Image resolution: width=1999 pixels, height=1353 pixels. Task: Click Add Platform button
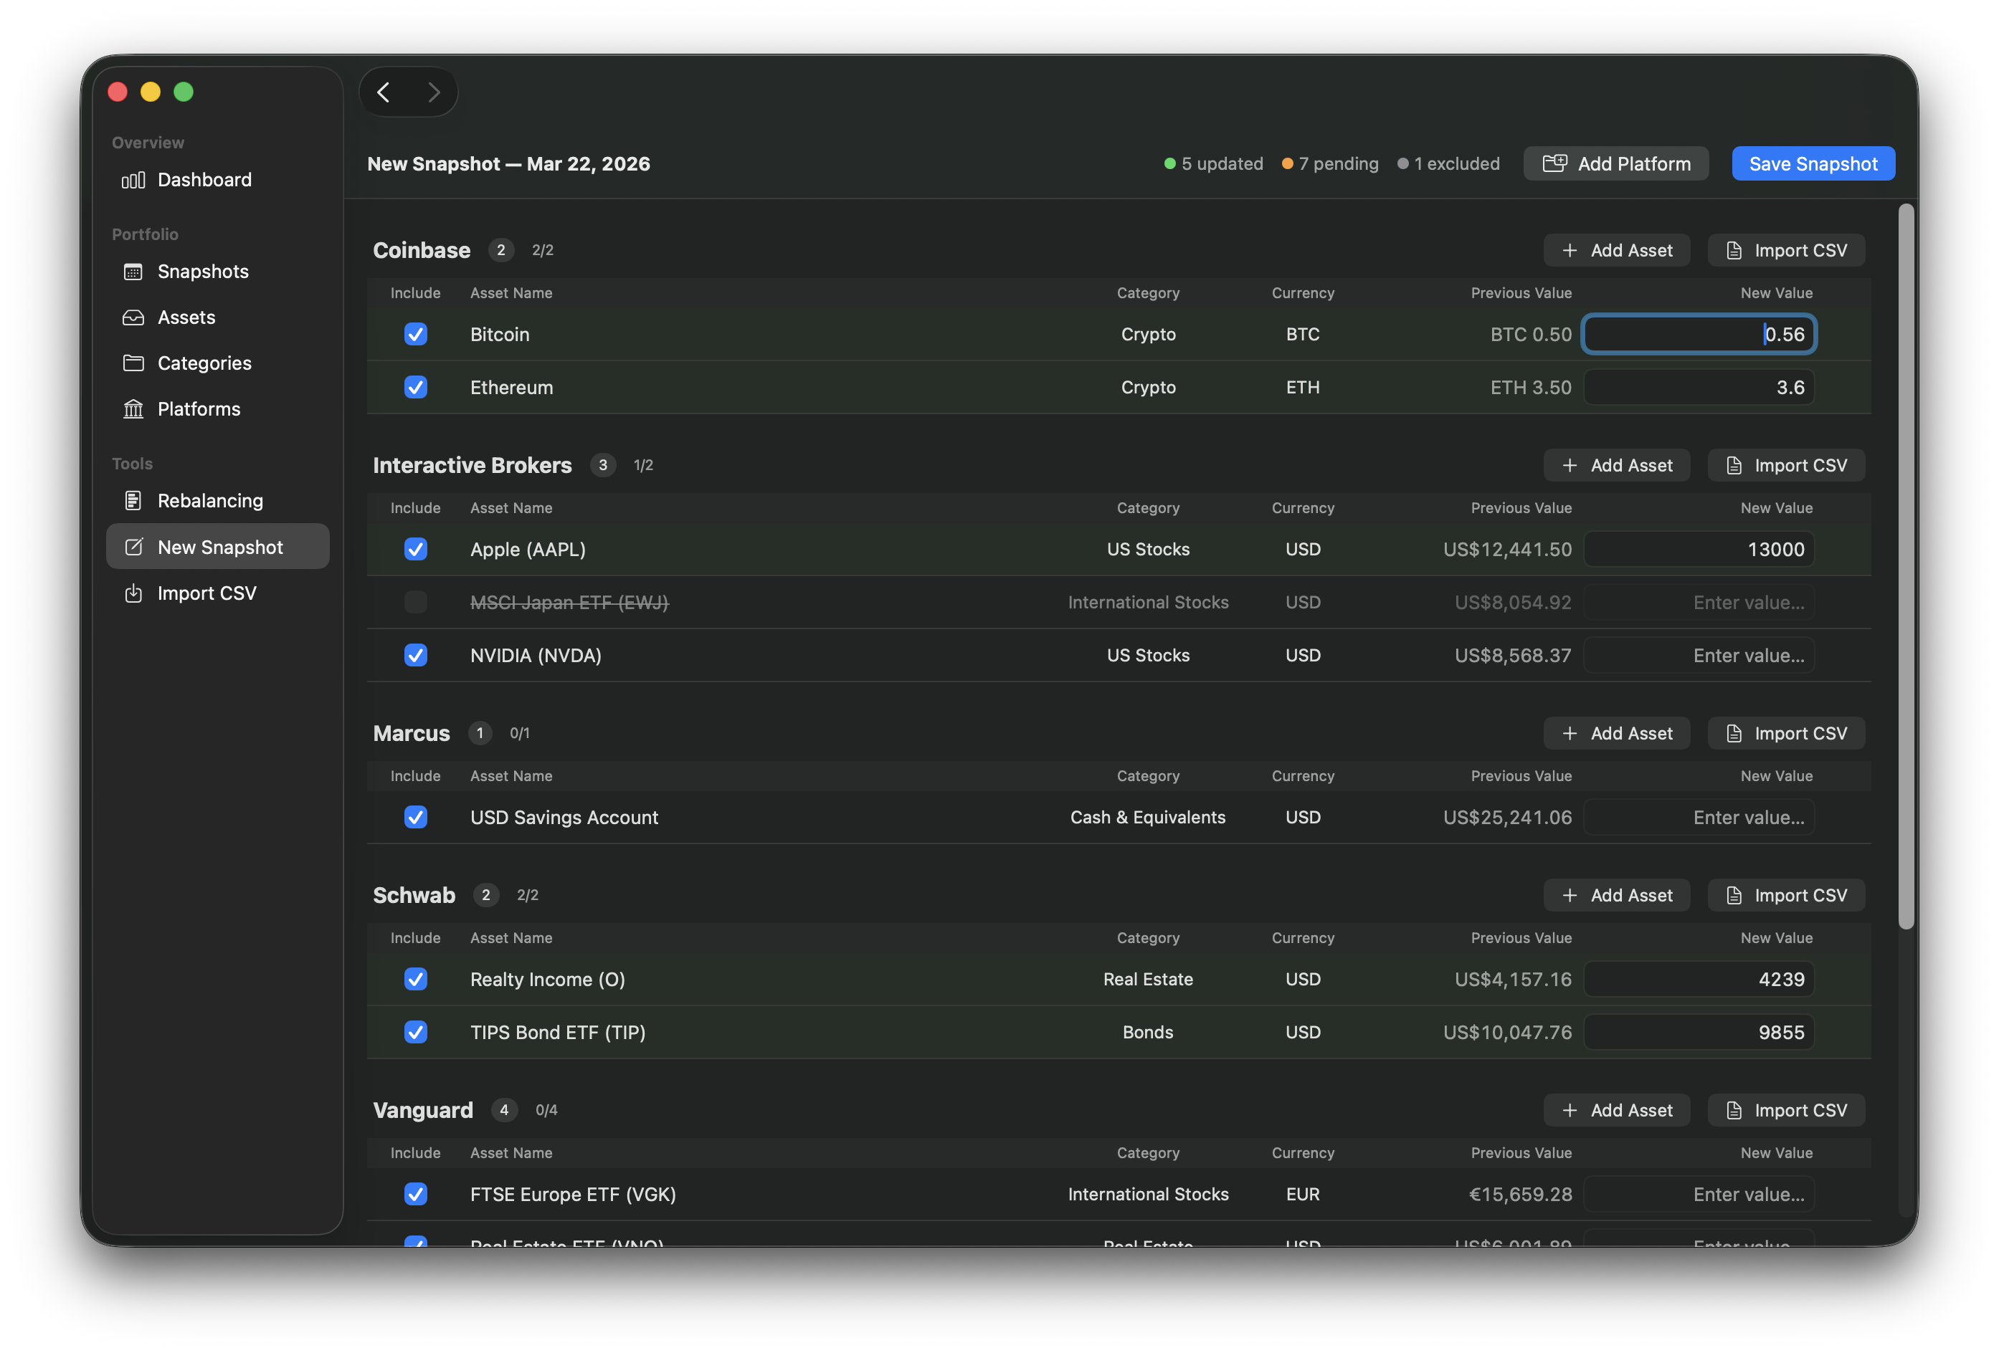(1615, 163)
